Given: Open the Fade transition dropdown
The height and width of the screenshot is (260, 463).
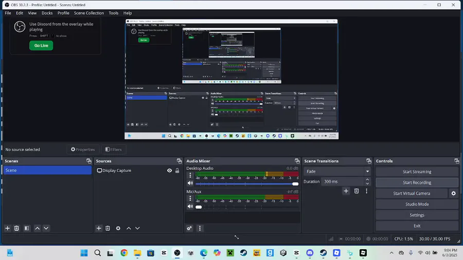Looking at the screenshot, I should point(337,171).
